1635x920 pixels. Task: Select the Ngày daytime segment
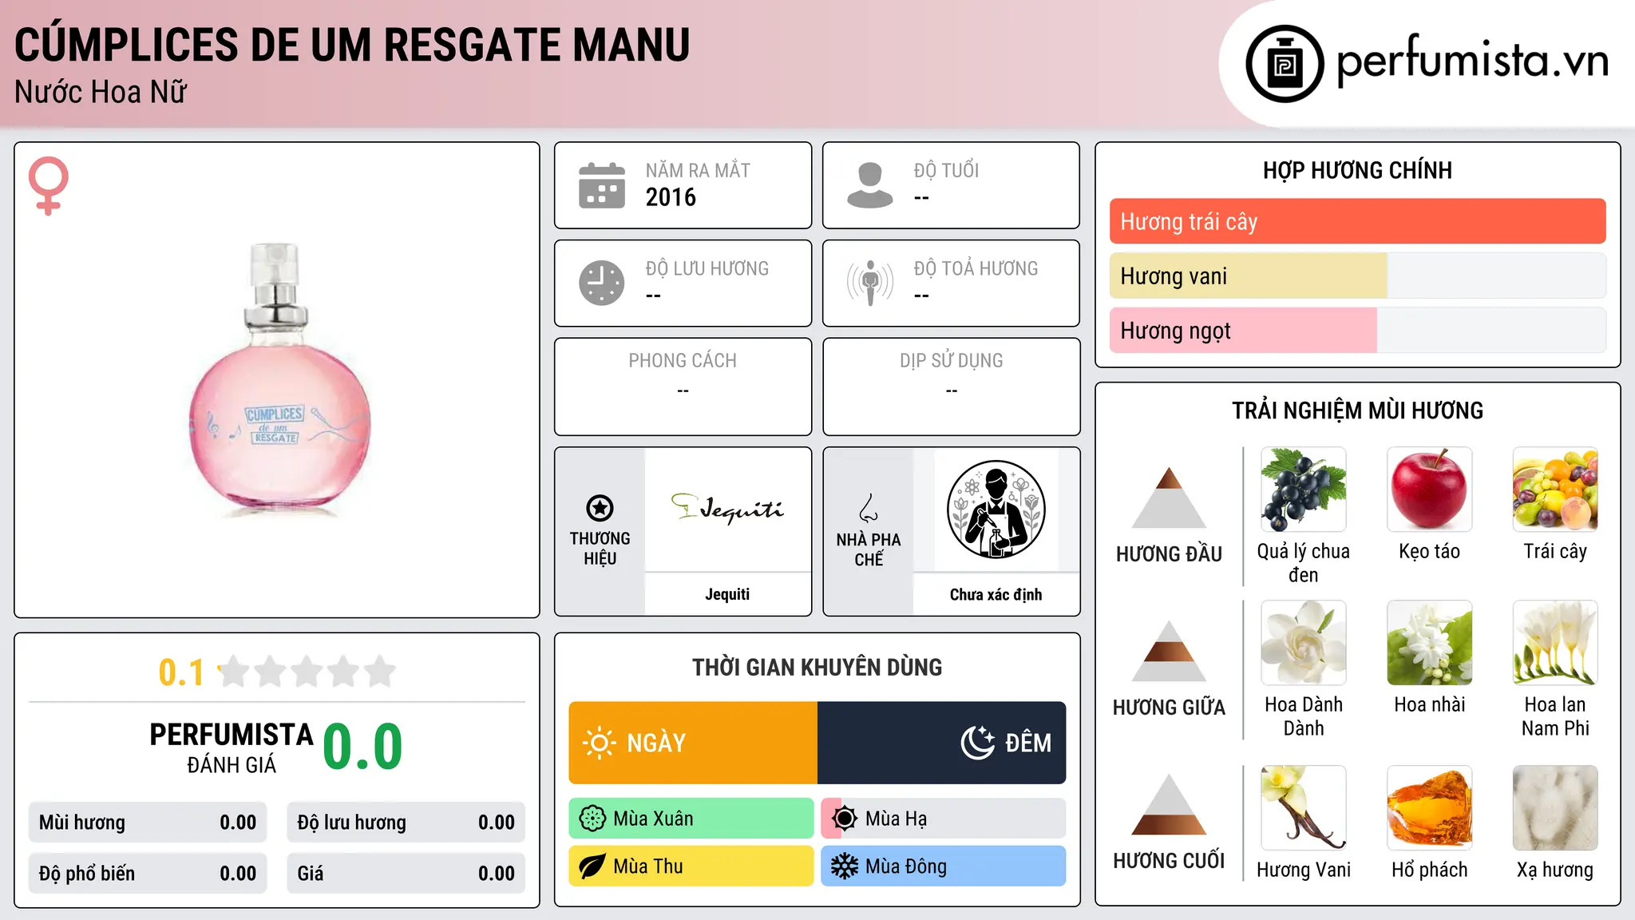pos(693,743)
